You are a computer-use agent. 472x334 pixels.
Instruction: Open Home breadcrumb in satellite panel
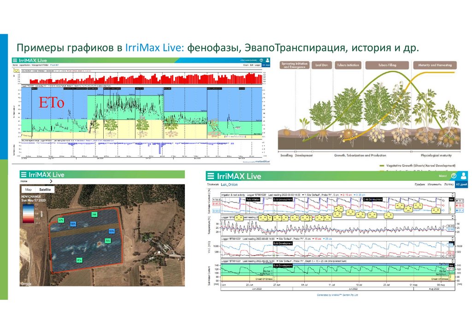click(24, 181)
